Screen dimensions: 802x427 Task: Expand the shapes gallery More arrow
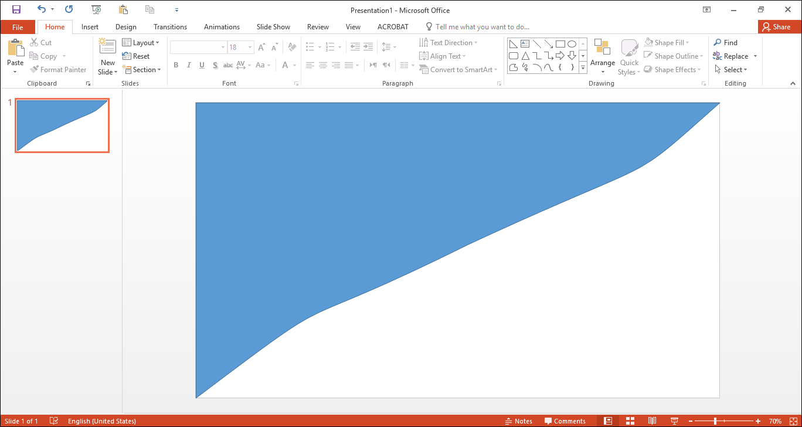point(583,68)
